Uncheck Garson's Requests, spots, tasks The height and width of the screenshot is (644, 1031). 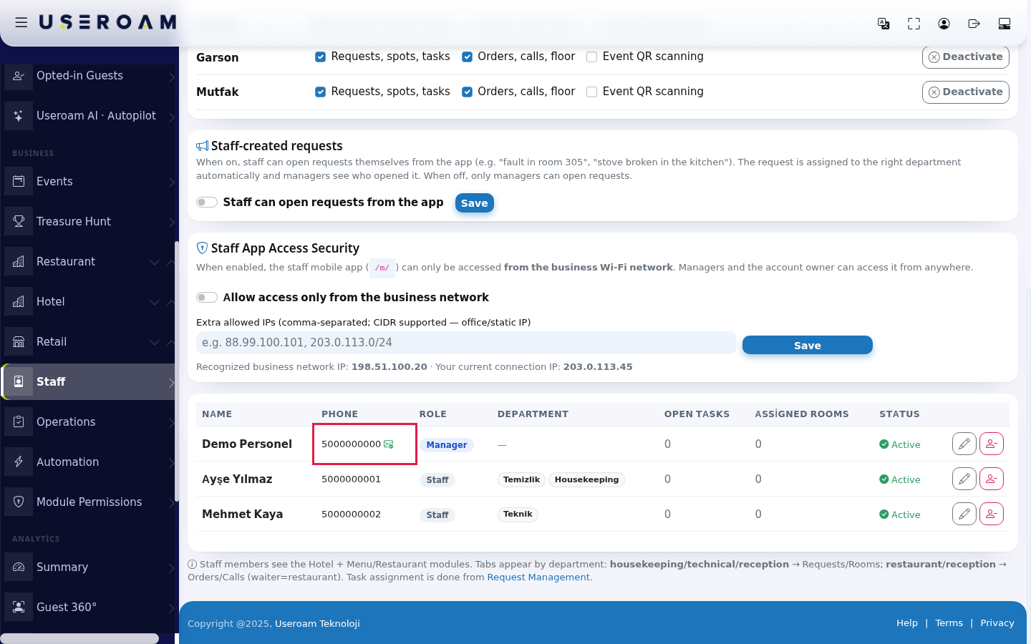(x=320, y=57)
